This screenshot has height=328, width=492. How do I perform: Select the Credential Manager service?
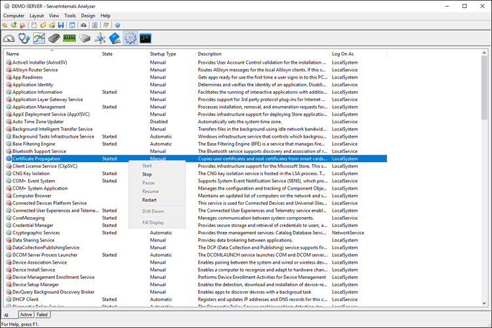pyautogui.click(x=196, y=226)
